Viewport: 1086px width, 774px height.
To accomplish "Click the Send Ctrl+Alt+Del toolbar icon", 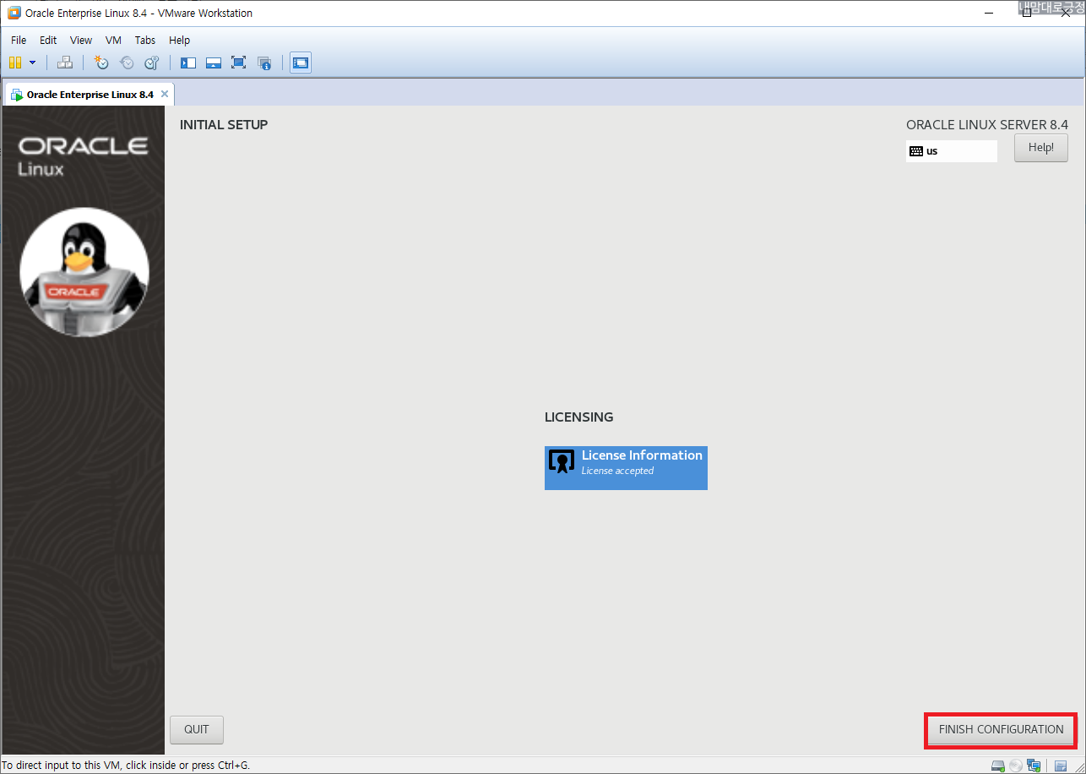I will click(x=65, y=63).
